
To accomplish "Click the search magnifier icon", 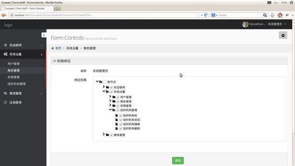I will click(265, 15).
